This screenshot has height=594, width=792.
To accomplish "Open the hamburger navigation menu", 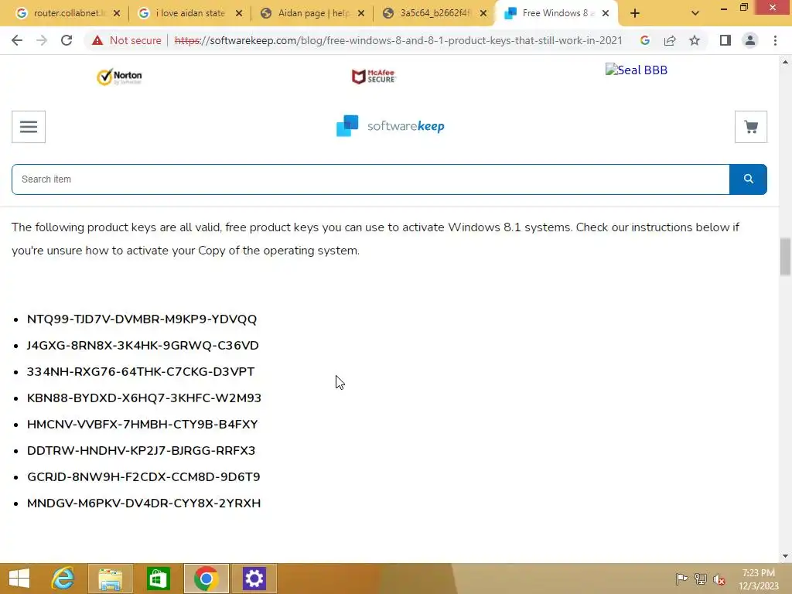I will click(29, 127).
